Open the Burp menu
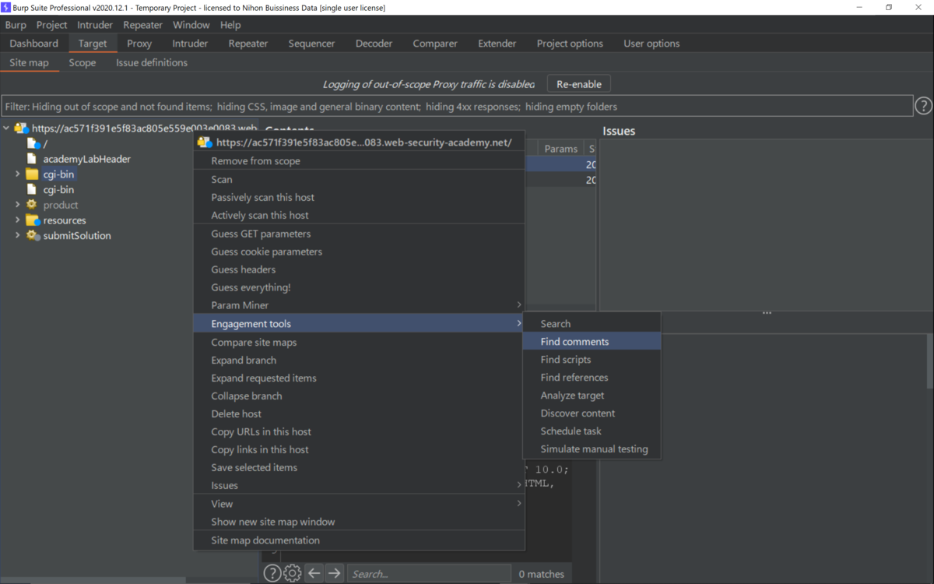Image resolution: width=934 pixels, height=584 pixels. pos(16,25)
